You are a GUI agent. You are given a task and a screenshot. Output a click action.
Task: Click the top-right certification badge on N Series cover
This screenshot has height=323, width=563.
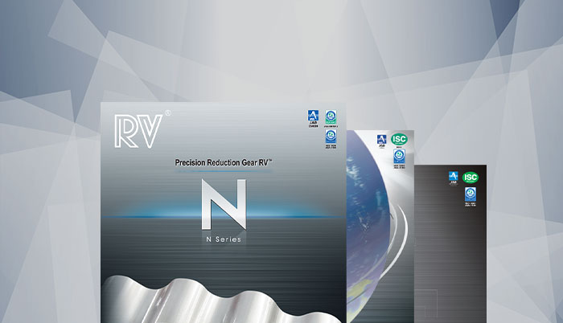coord(331,118)
